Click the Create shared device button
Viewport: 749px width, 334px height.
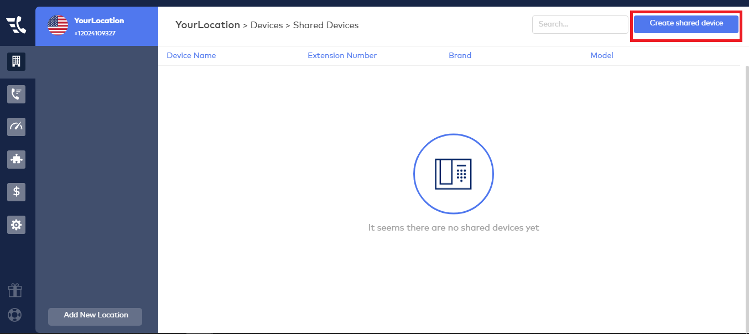(686, 24)
